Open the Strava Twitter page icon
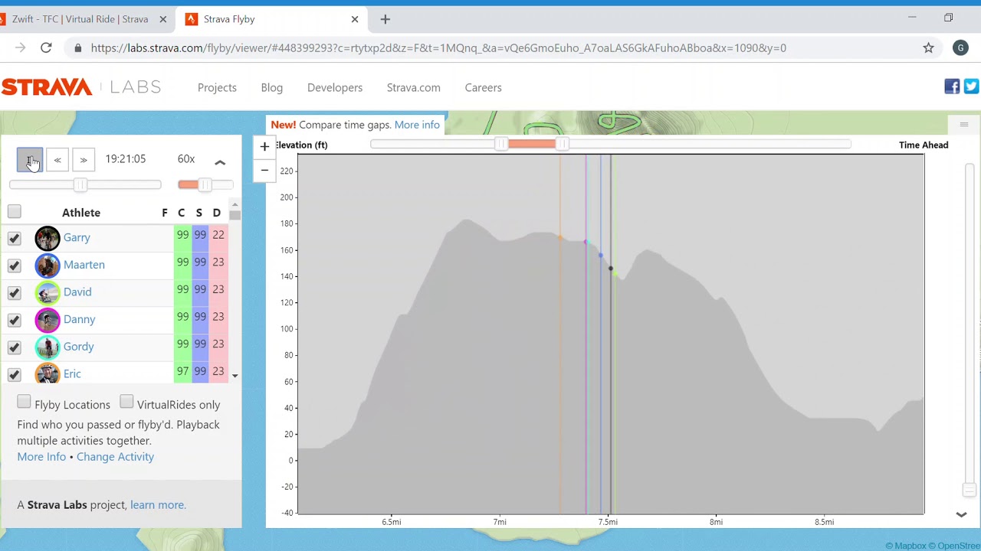 click(x=971, y=87)
